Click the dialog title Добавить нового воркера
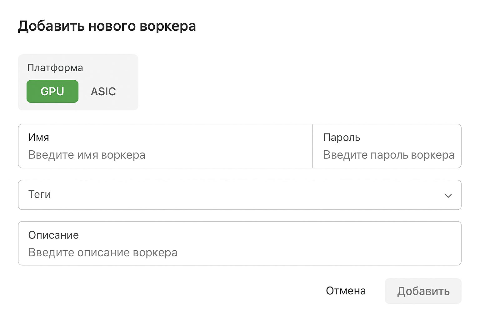 pos(107,26)
